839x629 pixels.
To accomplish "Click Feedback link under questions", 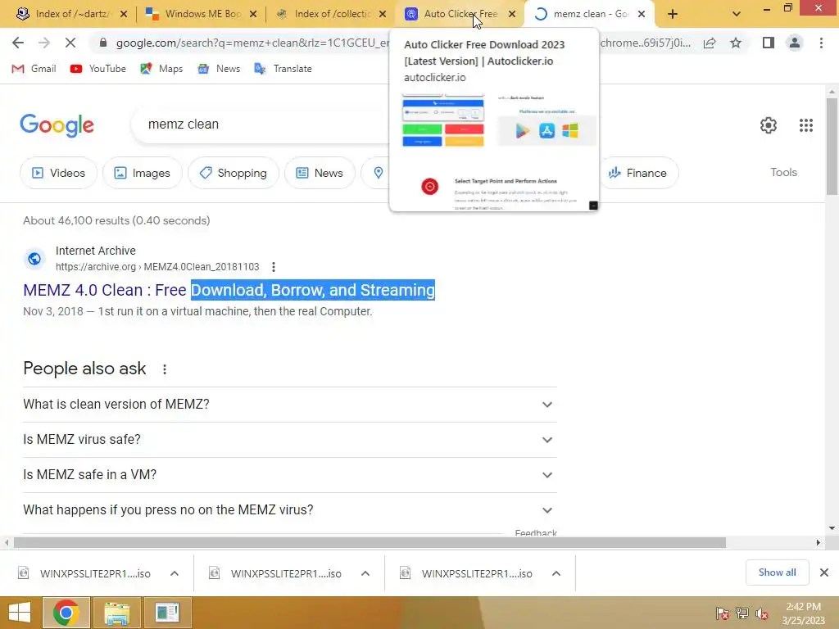I will (536, 532).
